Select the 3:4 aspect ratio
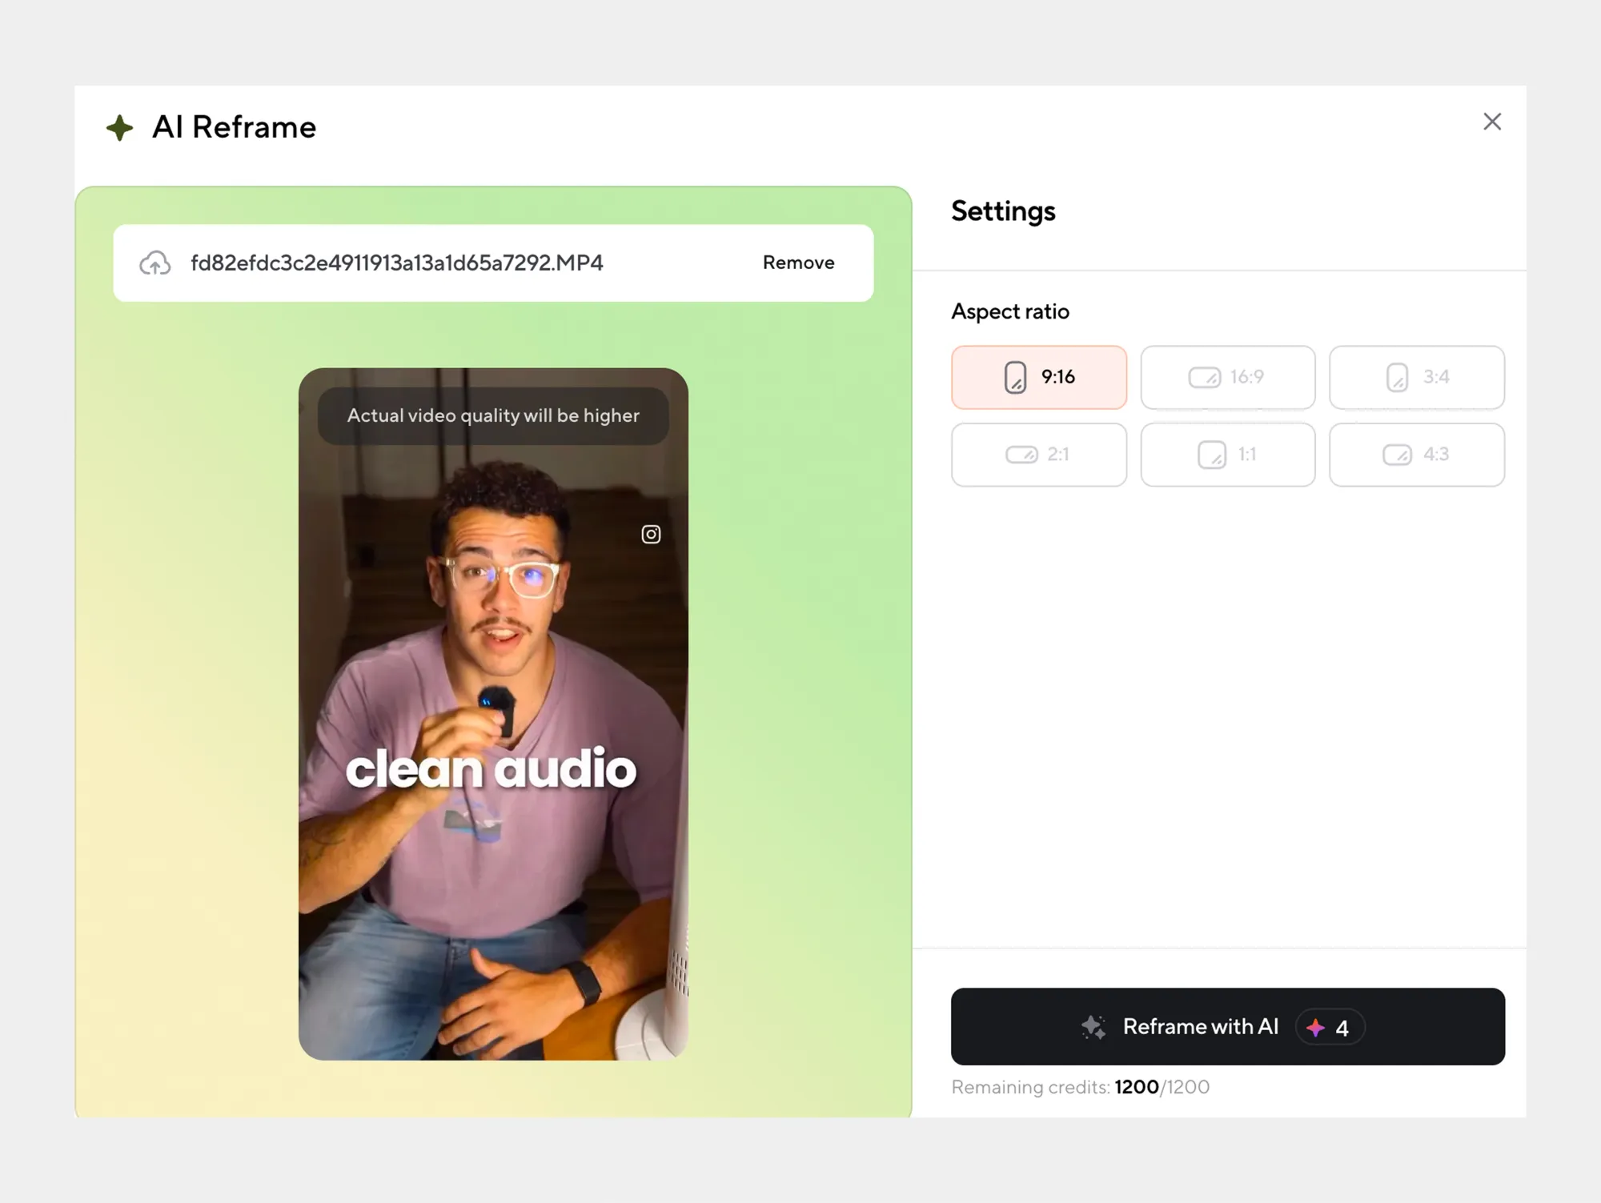 pos(1416,377)
